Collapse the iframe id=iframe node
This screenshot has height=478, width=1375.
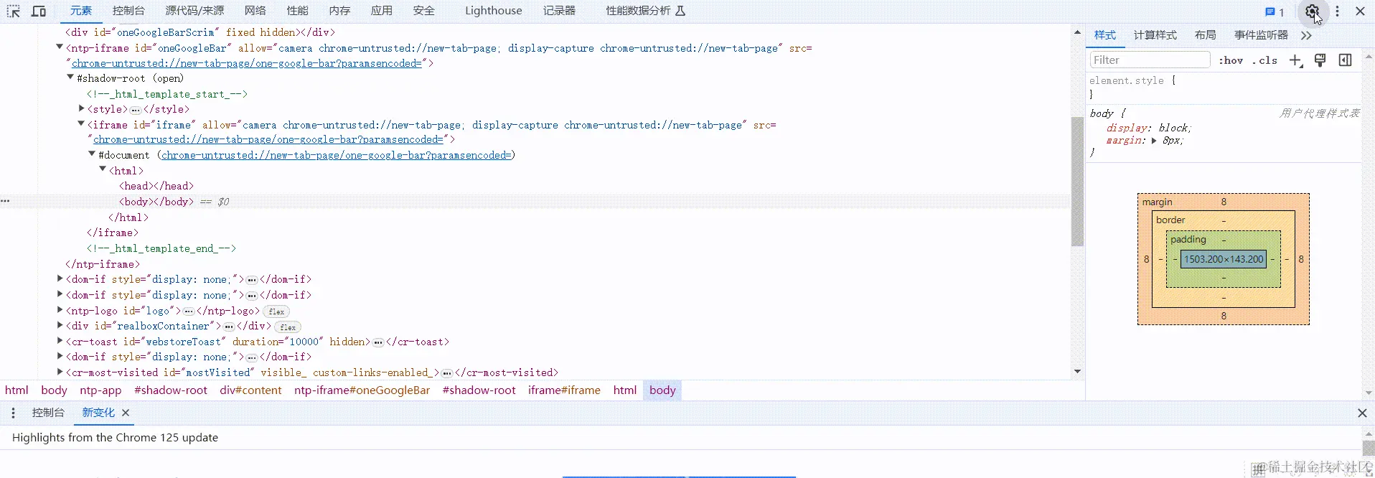tap(81, 124)
